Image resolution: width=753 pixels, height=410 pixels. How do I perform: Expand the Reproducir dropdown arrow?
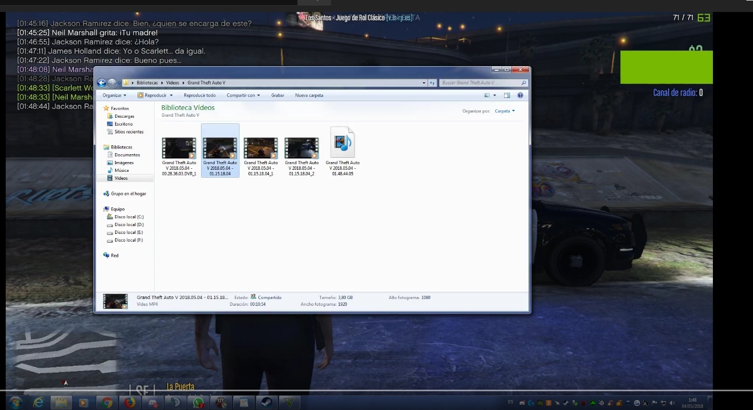pyautogui.click(x=171, y=95)
